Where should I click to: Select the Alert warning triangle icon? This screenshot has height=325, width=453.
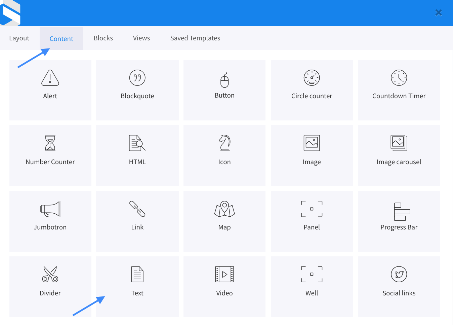click(x=50, y=78)
